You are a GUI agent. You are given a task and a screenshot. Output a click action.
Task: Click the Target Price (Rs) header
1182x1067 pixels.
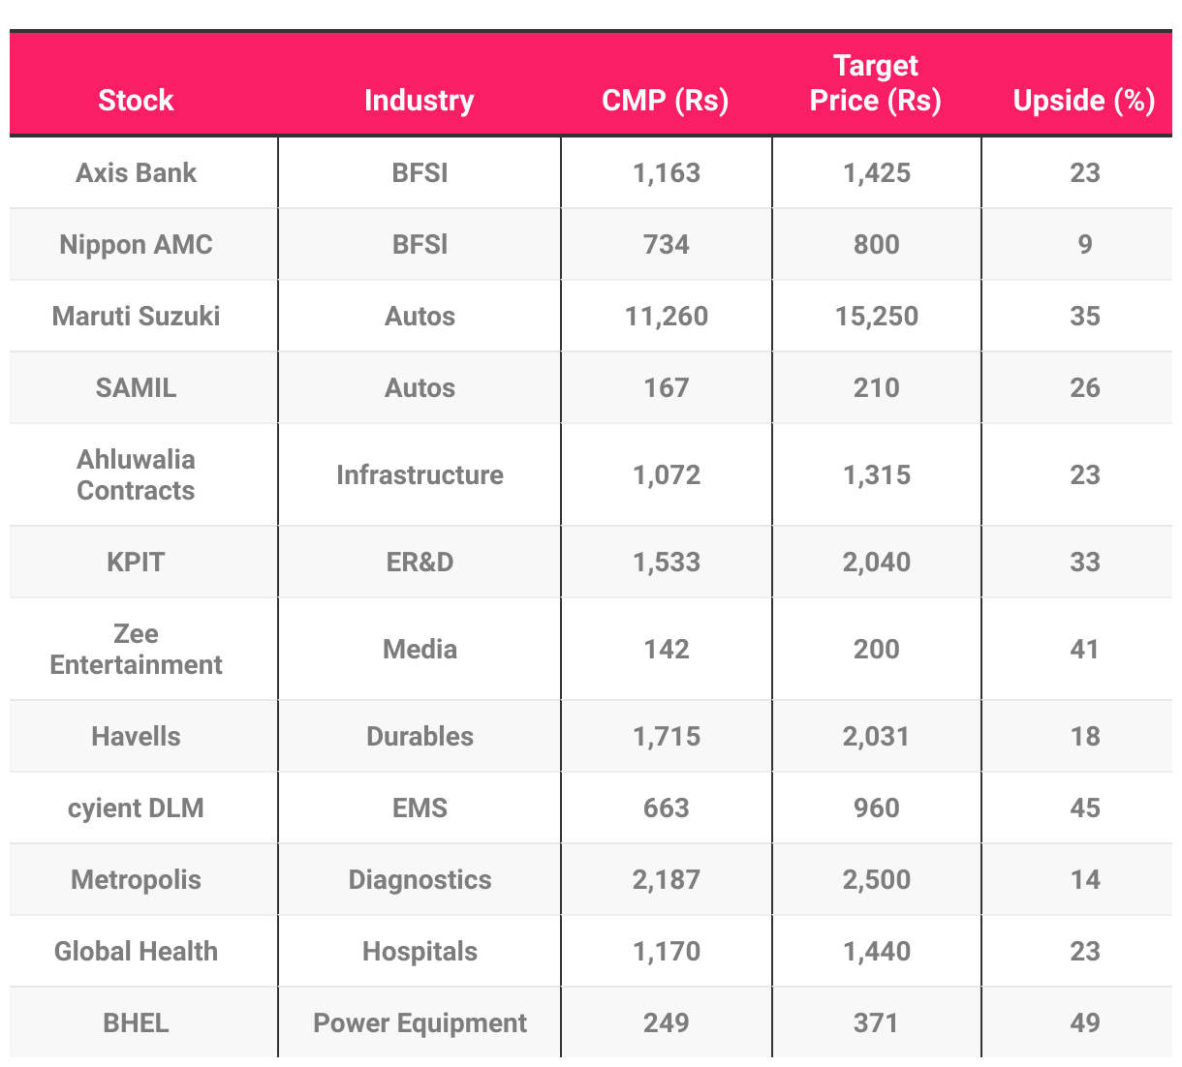(x=876, y=83)
